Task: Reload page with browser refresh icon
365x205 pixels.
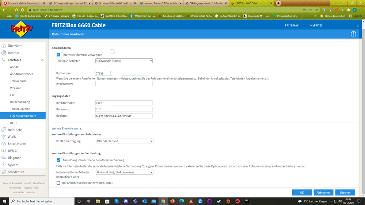Action: click(x=16, y=10)
